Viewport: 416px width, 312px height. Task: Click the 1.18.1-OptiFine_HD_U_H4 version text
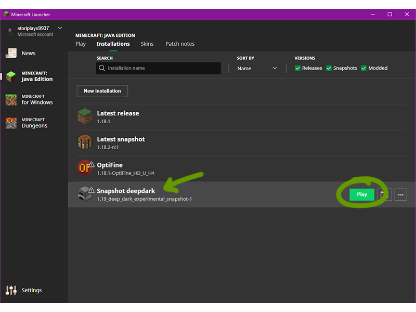pyautogui.click(x=126, y=173)
